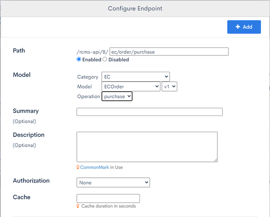
Task: Open the CommonMark link
Action: click(94, 167)
